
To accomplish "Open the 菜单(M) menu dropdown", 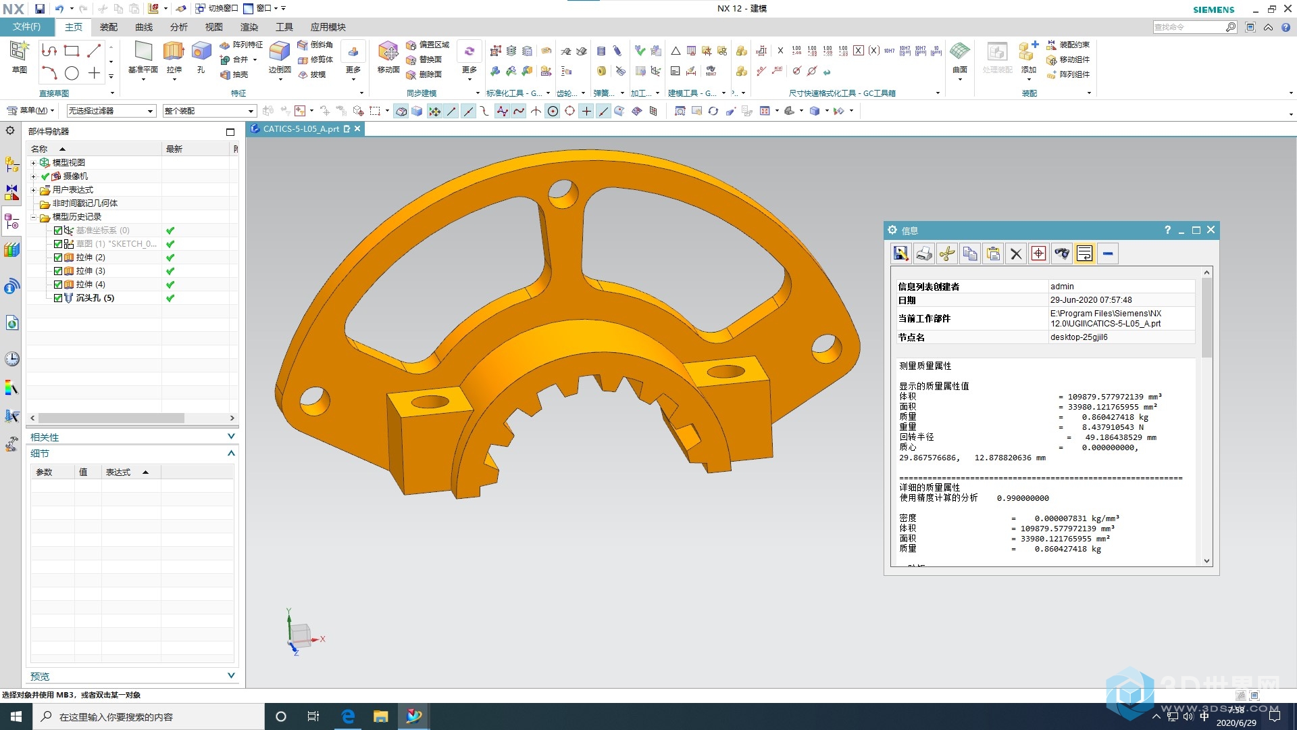I will click(30, 111).
